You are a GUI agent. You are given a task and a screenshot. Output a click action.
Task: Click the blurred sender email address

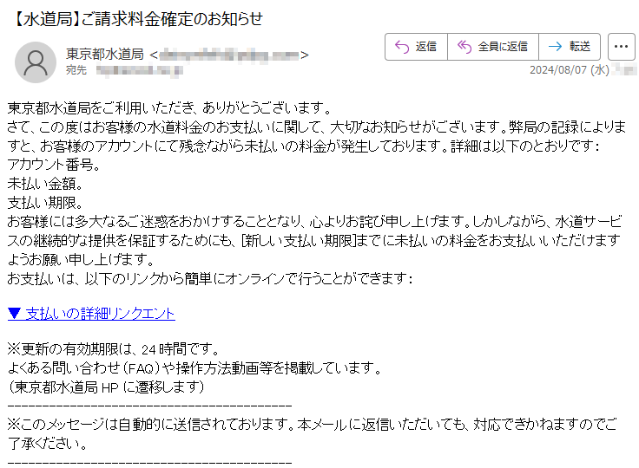[229, 55]
